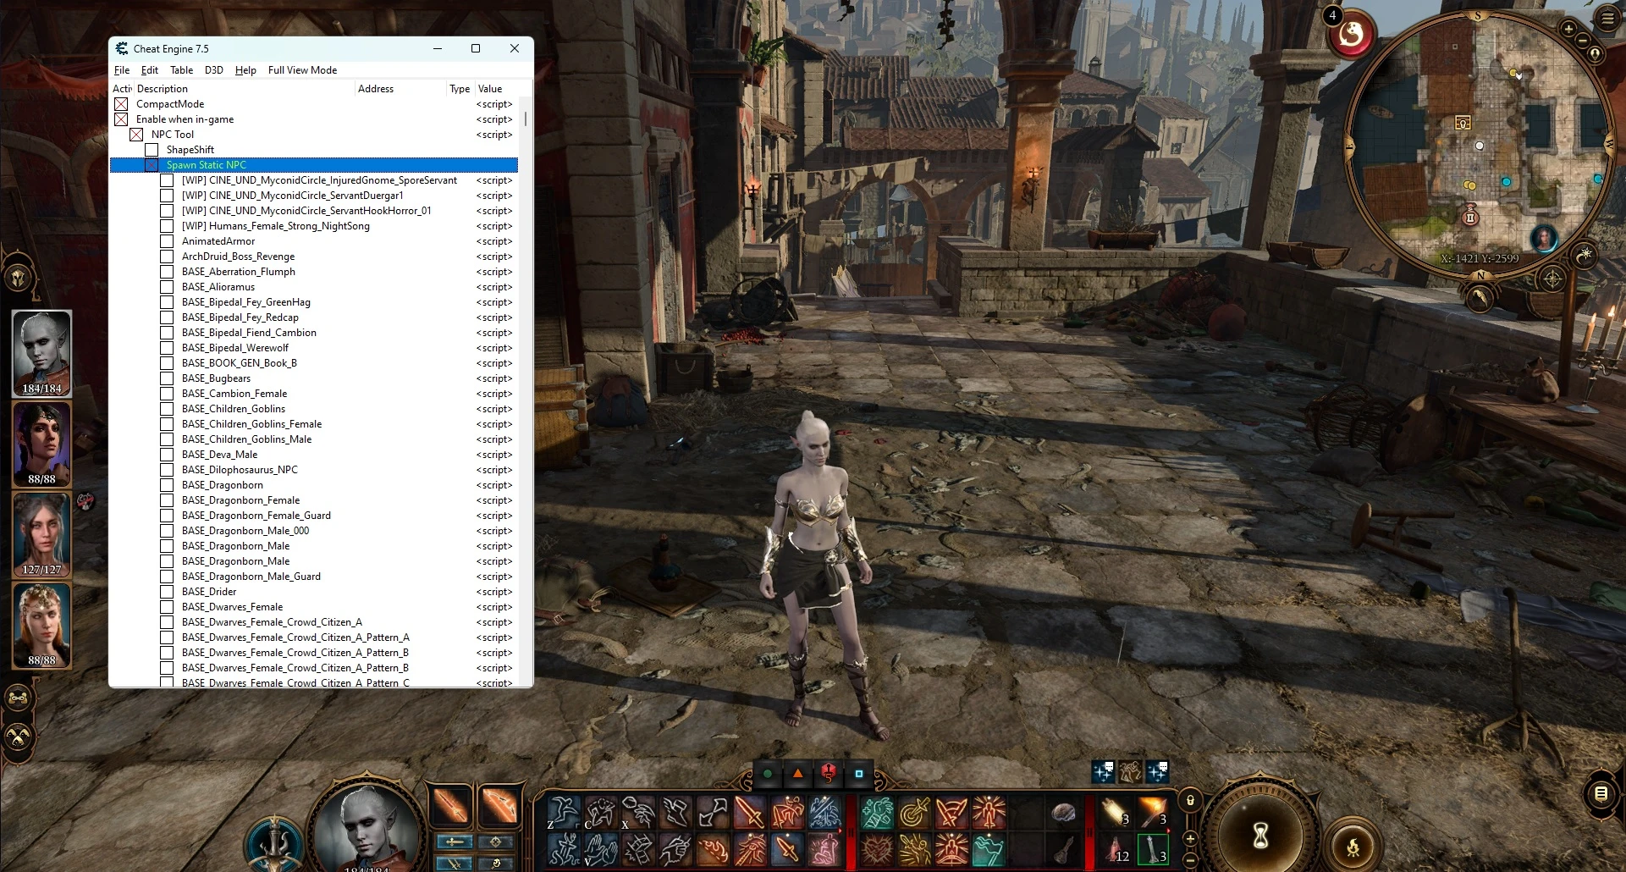Image resolution: width=1626 pixels, height=872 pixels.
Task: Open the D3D menu
Action: [213, 70]
